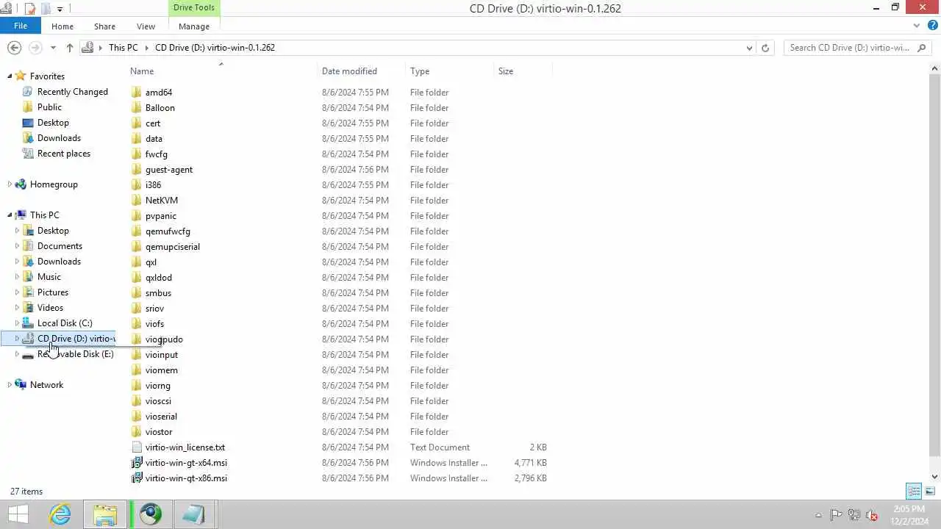Open address bar history dropdown
Viewport: 941px width, 529px height.
[749, 48]
